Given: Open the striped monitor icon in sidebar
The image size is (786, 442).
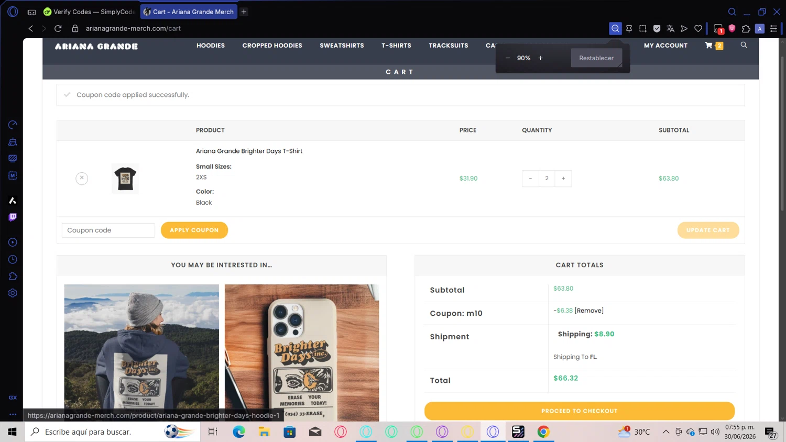Looking at the screenshot, I should pyautogui.click(x=13, y=159).
